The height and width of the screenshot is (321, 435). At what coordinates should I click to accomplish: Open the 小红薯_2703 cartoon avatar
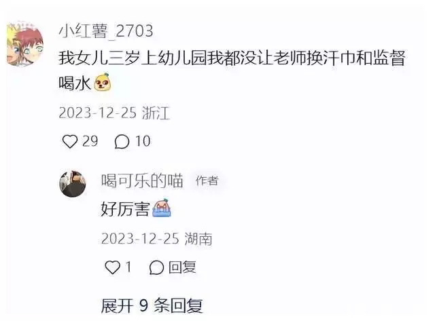click(25, 43)
